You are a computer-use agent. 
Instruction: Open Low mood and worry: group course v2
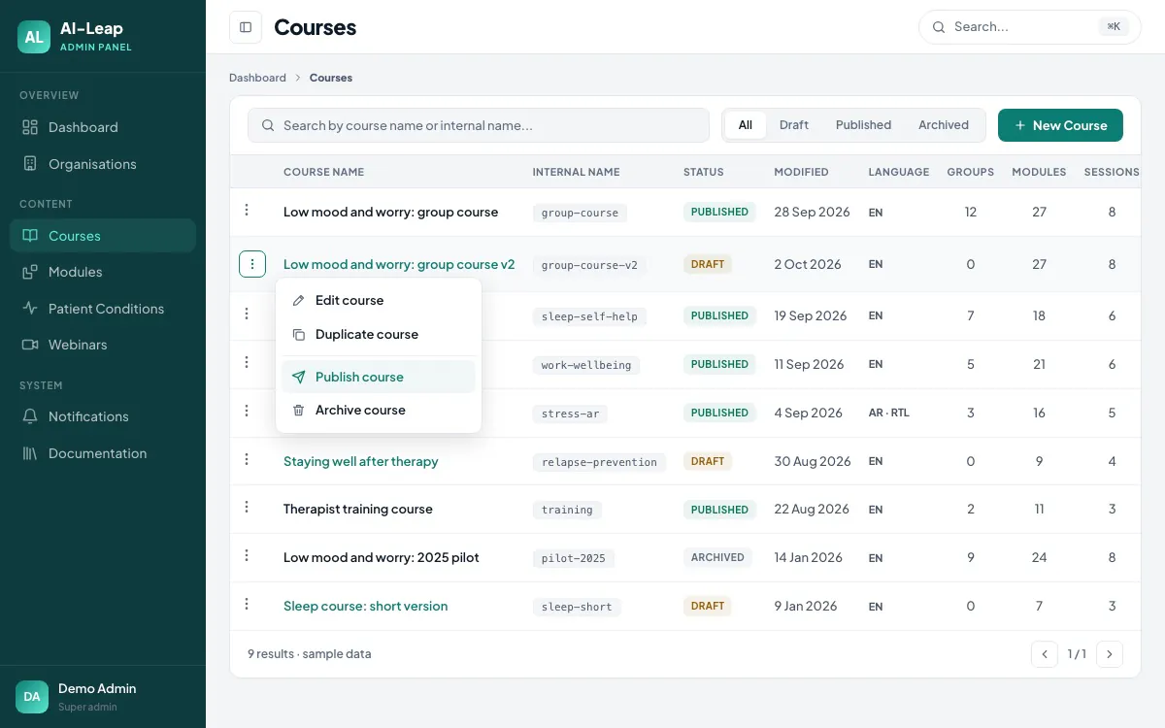399,264
